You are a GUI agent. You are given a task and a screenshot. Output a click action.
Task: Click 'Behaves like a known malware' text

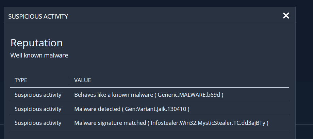[x=114, y=95]
